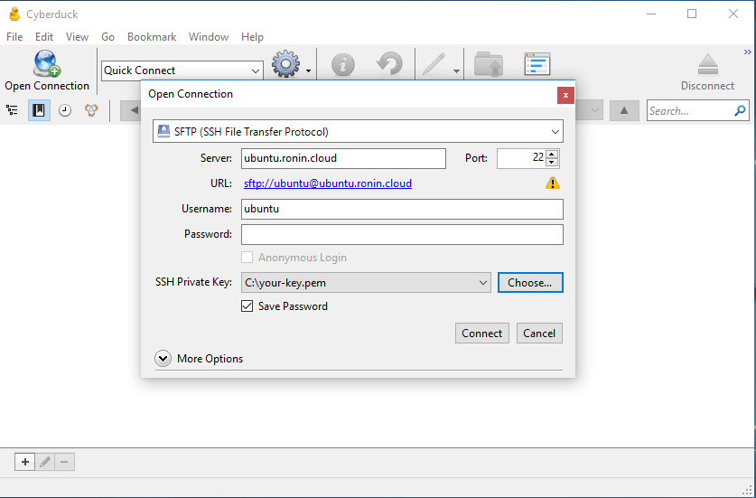Viewport: 756px width, 498px height.
Task: Click the Disconnect eject icon
Action: click(x=708, y=64)
